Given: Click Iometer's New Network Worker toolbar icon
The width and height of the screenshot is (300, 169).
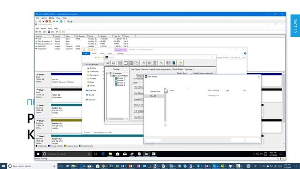Looking at the screenshot, I should [x=131, y=63].
